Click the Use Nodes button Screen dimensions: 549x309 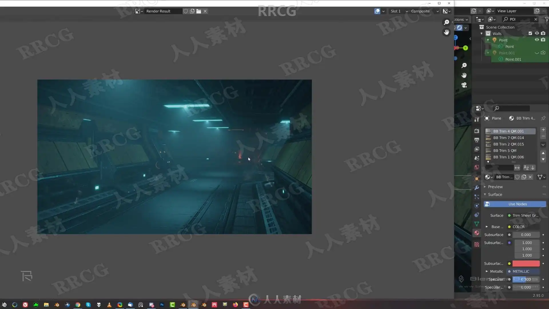(515, 204)
